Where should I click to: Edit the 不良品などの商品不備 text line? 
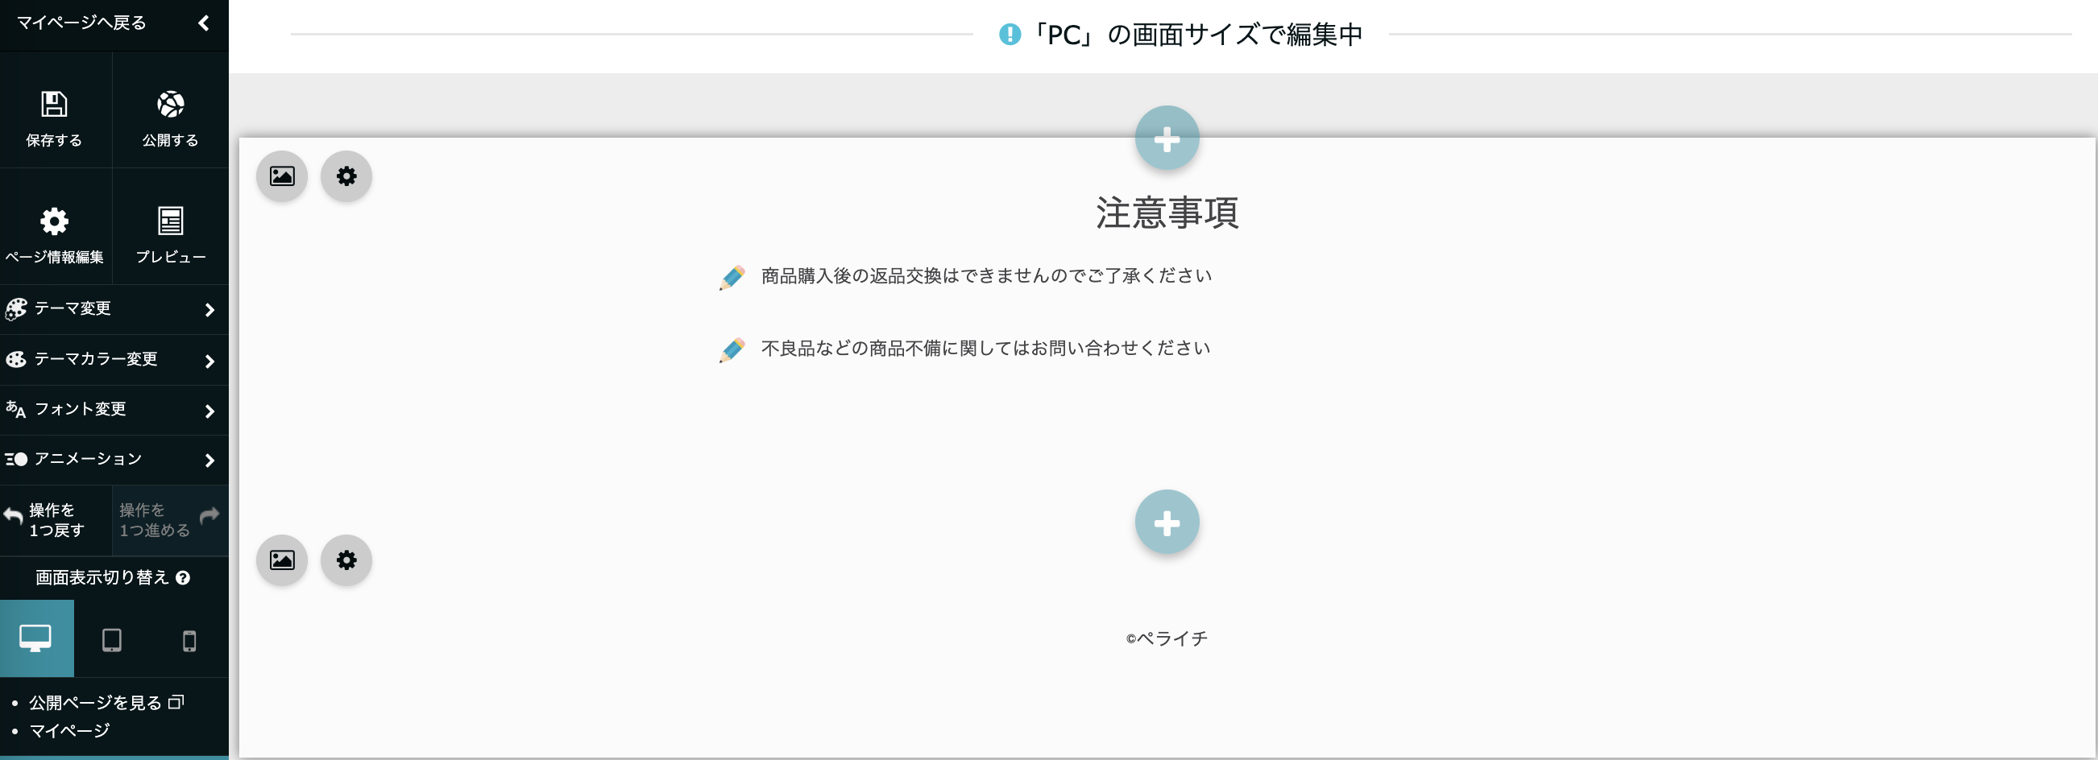[x=985, y=349]
